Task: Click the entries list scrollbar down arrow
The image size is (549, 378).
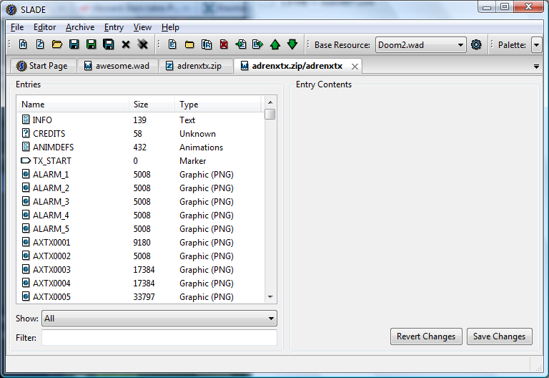Action: click(270, 297)
